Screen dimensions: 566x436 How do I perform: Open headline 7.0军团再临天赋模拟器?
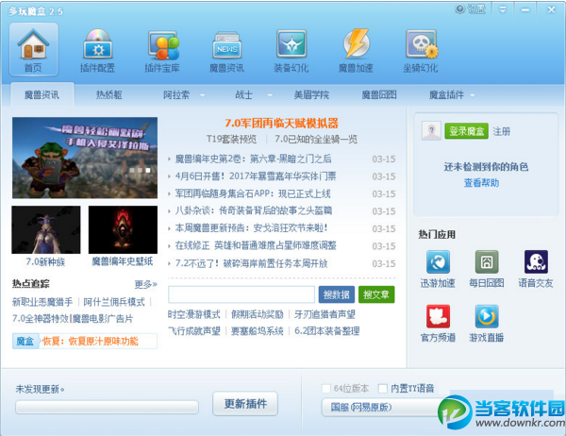(281, 124)
